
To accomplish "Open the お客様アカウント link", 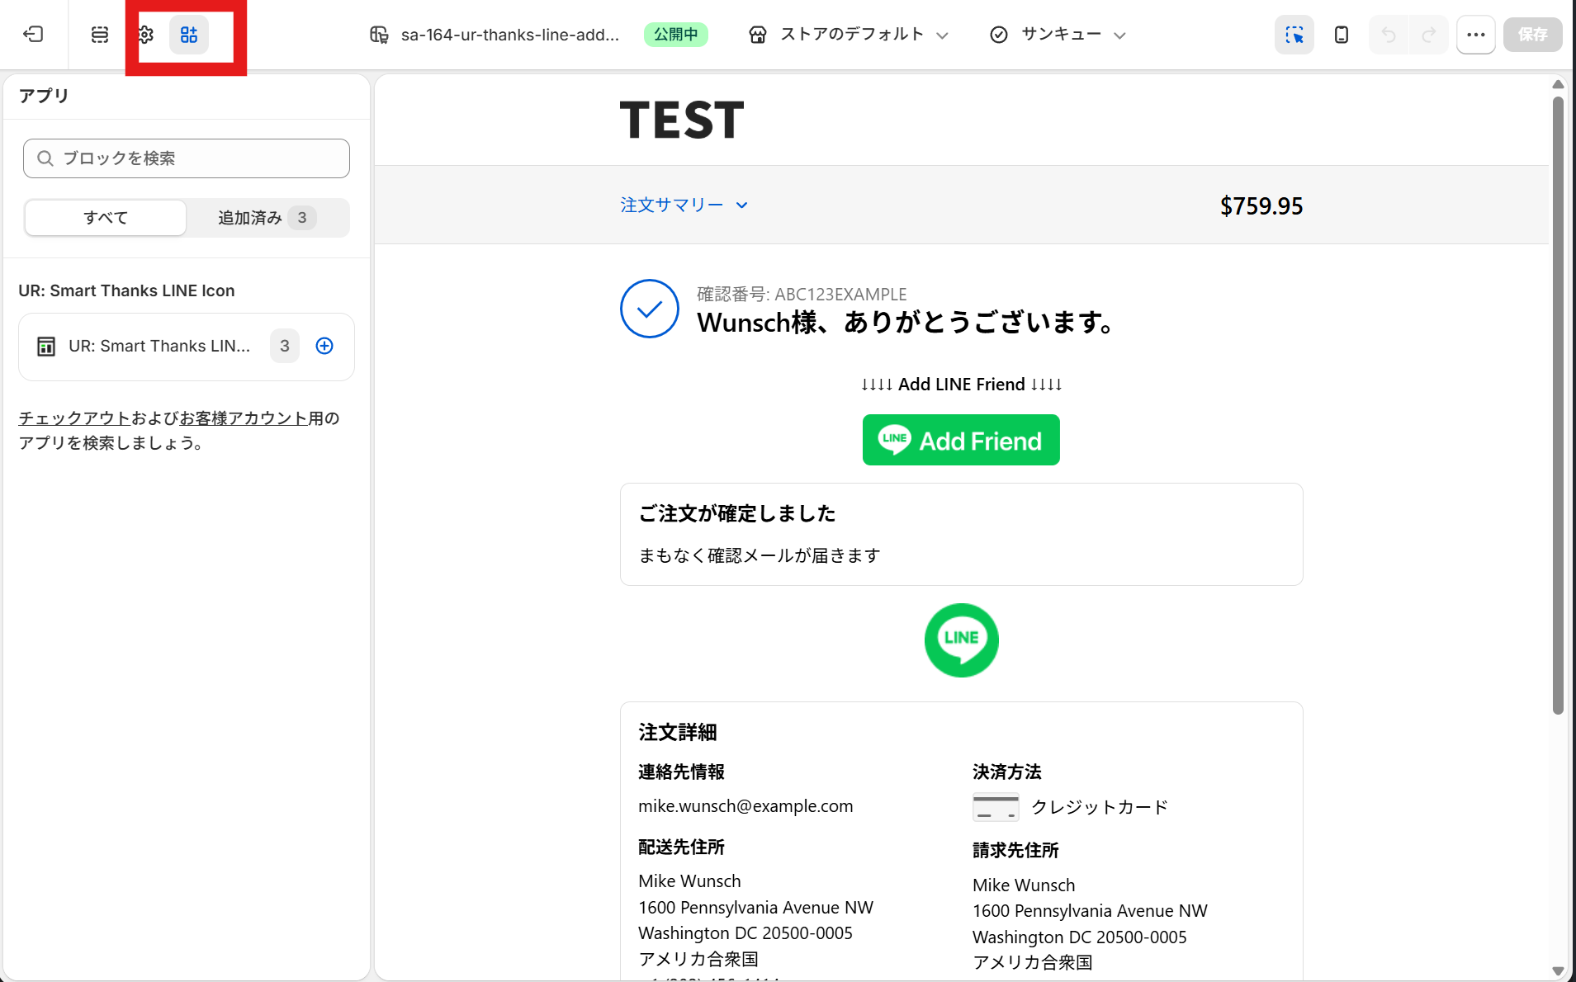I will 244,418.
